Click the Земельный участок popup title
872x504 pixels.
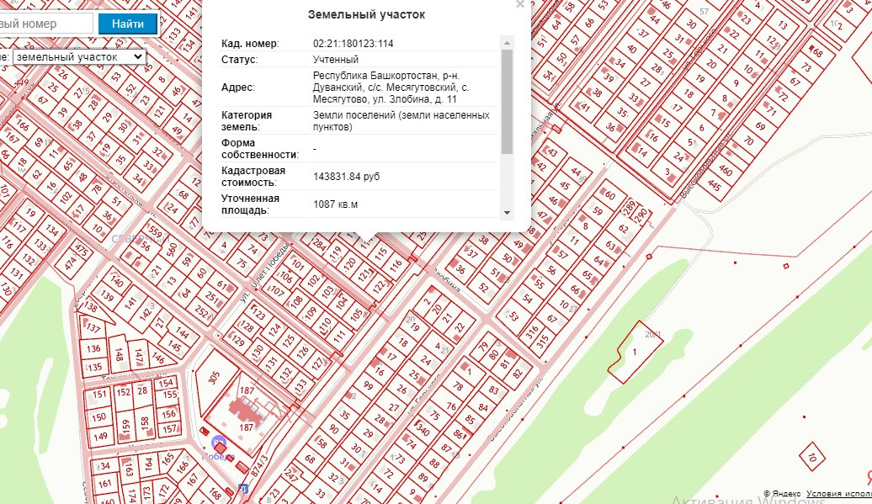[x=366, y=15]
